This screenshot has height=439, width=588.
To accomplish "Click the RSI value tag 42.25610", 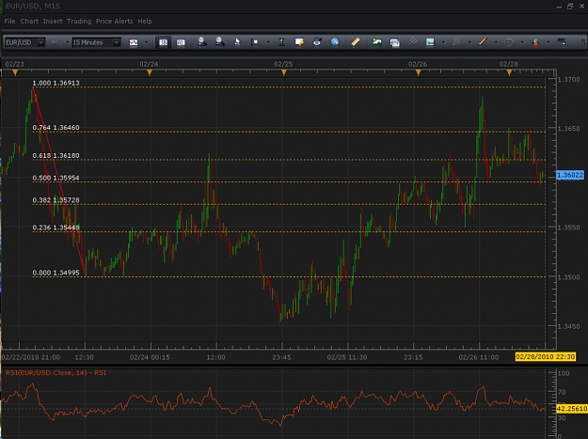I will (x=571, y=408).
